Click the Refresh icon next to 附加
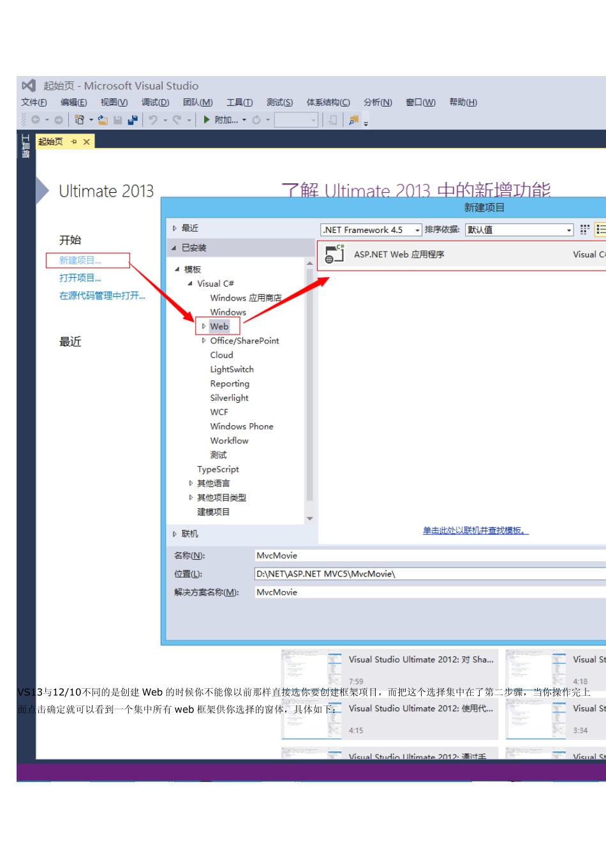Screen dimensions: 606x858 (256, 119)
